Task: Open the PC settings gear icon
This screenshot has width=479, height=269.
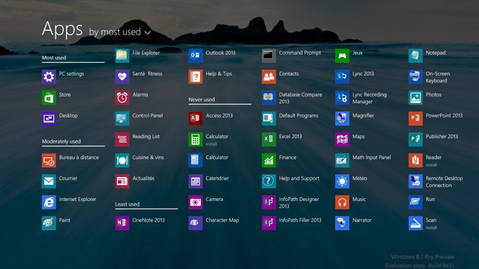Action: point(49,77)
